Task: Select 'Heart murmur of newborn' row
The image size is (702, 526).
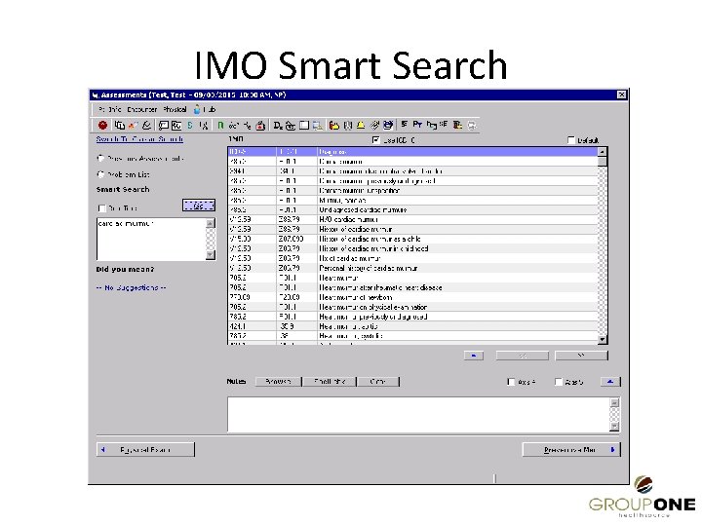Action: [x=412, y=297]
